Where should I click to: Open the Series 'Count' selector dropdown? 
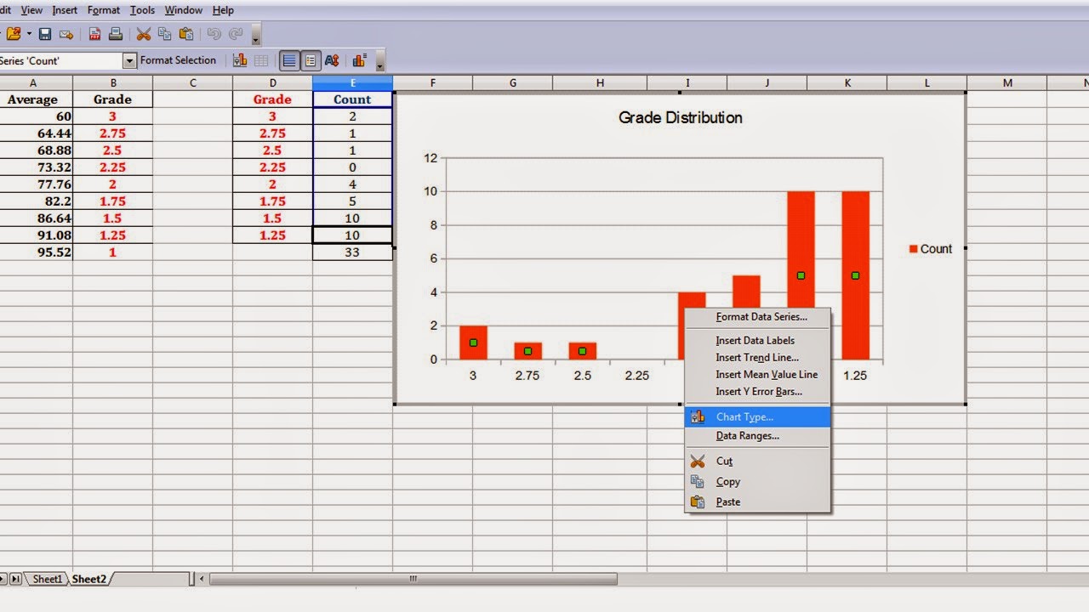pyautogui.click(x=129, y=60)
